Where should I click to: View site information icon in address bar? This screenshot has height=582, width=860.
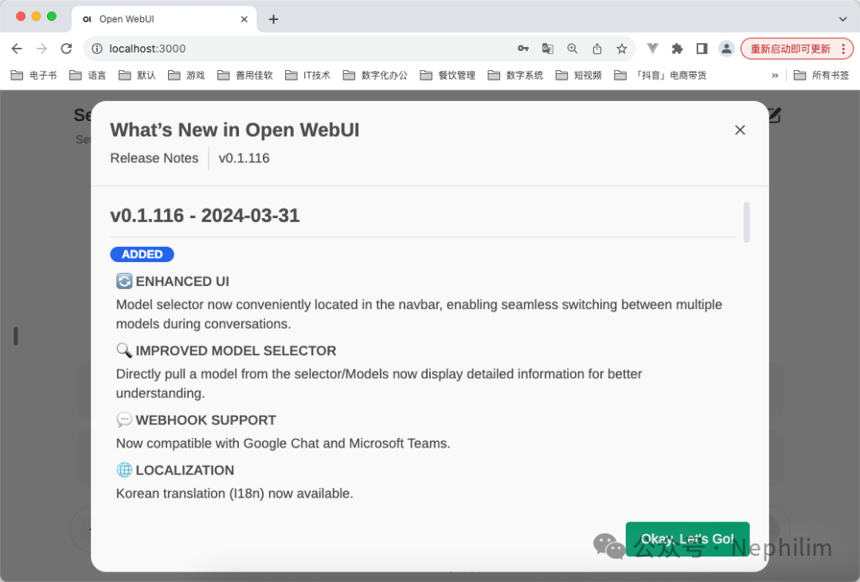[x=97, y=49]
